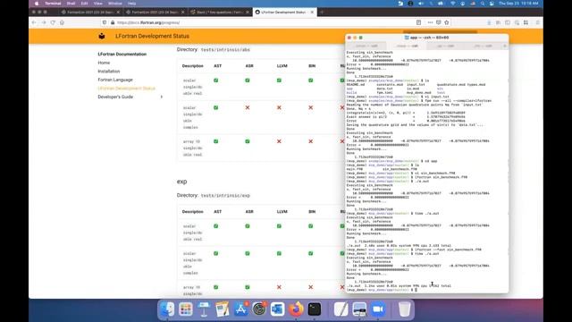The height and width of the screenshot is (322, 572).
Task: Open Preview icon in the Dock
Action: pyautogui.click(x=359, y=309)
